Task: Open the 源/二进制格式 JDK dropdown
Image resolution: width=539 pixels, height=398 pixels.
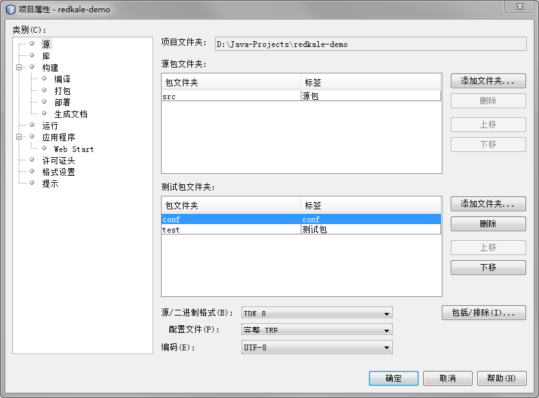Action: click(316, 314)
